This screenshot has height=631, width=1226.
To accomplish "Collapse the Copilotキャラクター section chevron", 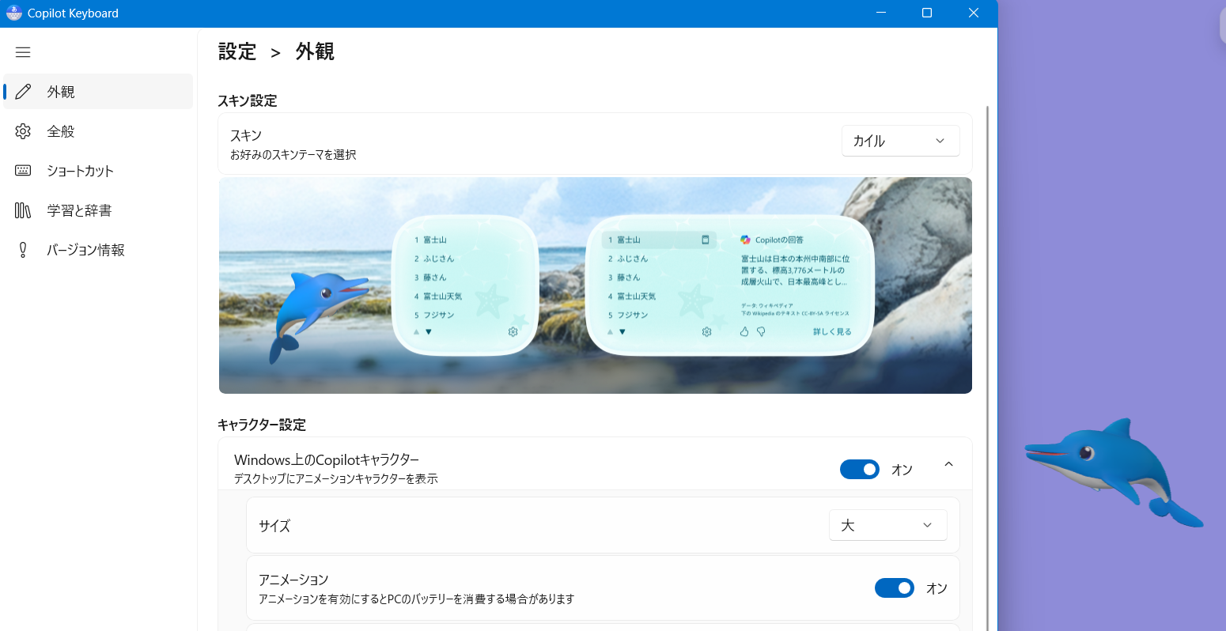I will [x=948, y=464].
